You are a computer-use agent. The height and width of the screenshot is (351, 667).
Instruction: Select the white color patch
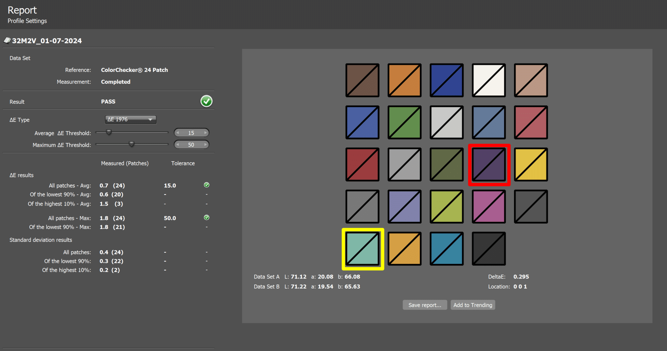pos(489,80)
